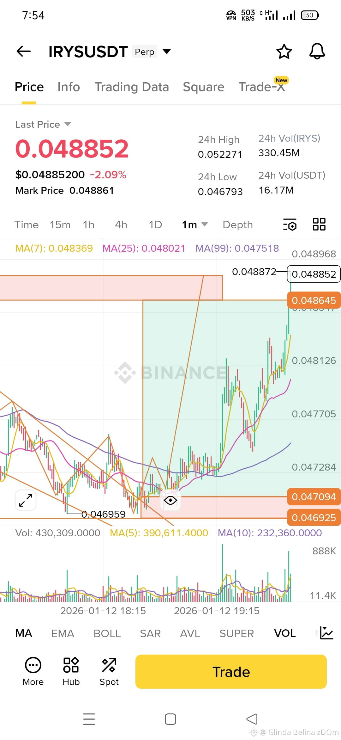341x740 pixels.
Task: Expand chart to fullscreen with arrows icon
Action: pos(26,500)
